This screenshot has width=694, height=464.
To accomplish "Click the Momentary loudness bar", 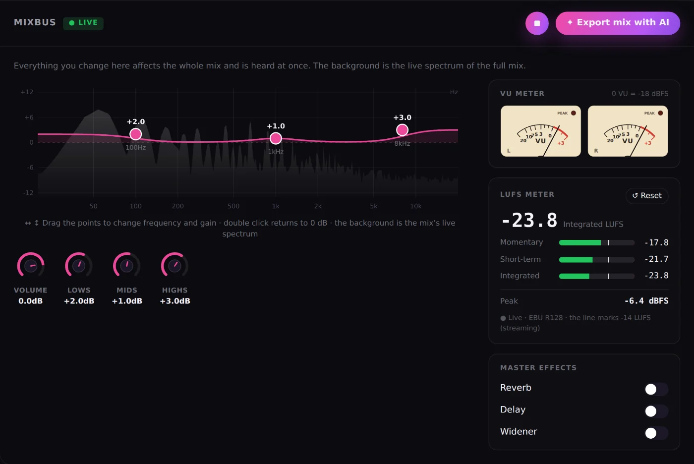I will [x=597, y=243].
